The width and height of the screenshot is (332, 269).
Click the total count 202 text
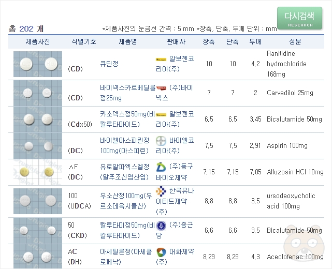(x=26, y=29)
